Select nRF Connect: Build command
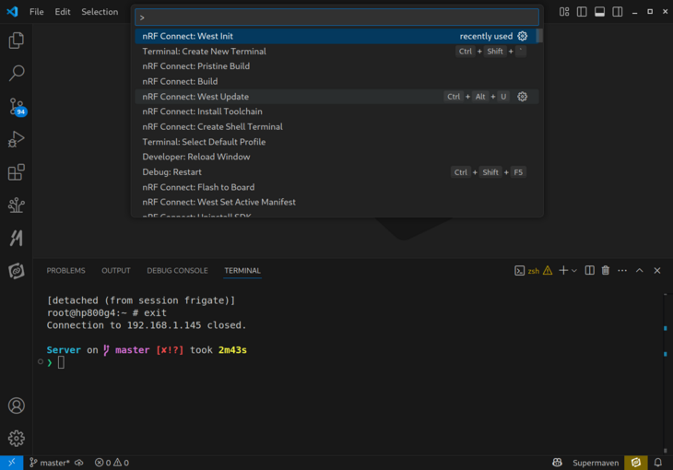Screen dimensions: 673x470 336,81
